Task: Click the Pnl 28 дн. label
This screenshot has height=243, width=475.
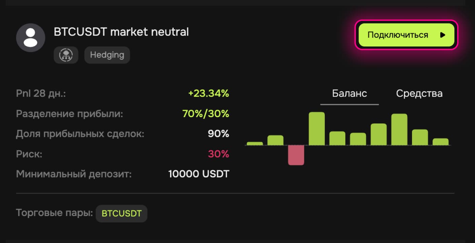Action: point(41,94)
